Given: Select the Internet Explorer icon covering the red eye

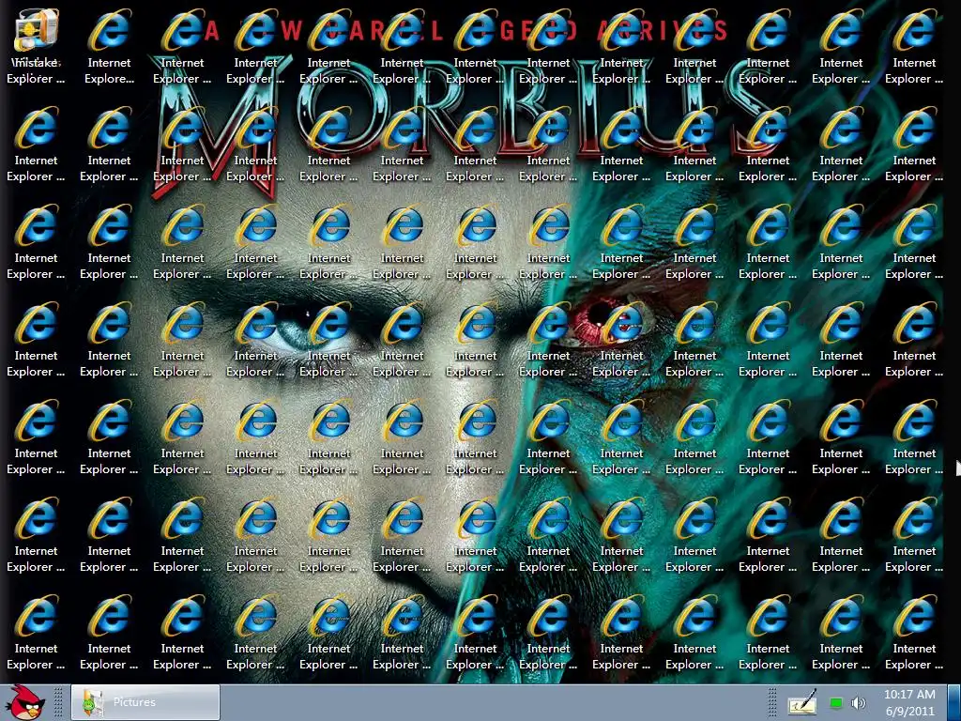Looking at the screenshot, I should (x=621, y=340).
